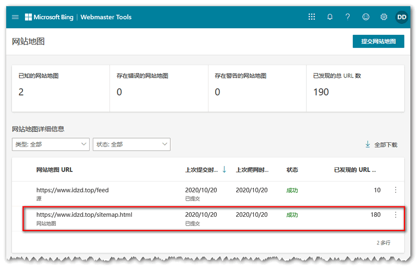Screen dimensions: 417x270
Task: Open the settings gear
Action: pos(384,17)
